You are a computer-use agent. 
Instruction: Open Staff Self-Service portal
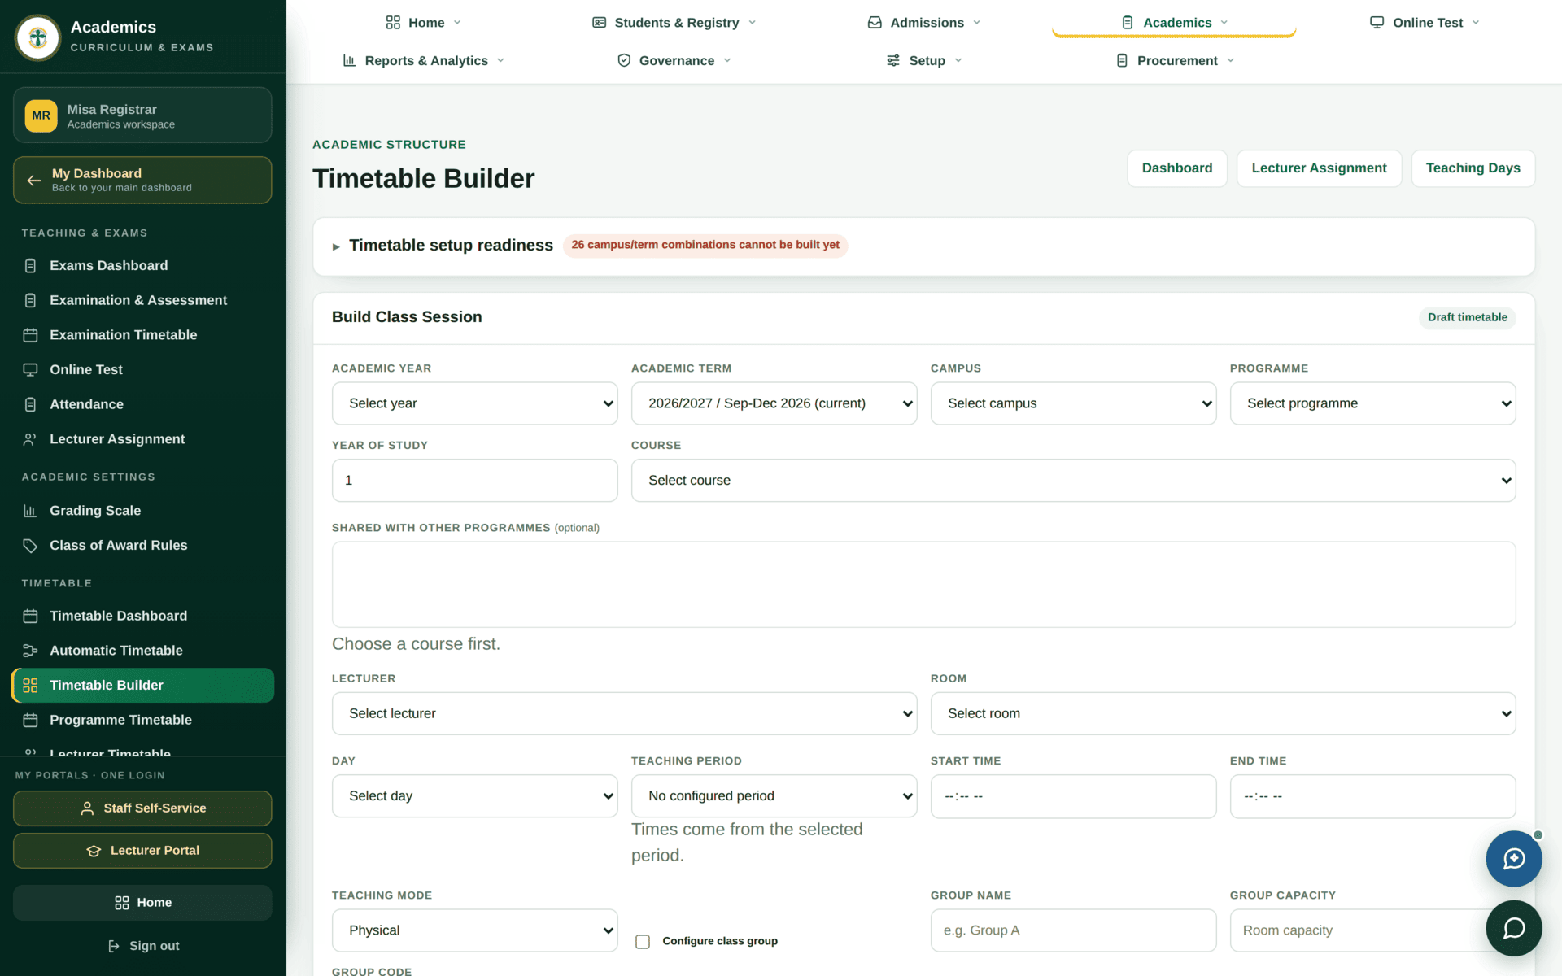pos(142,808)
